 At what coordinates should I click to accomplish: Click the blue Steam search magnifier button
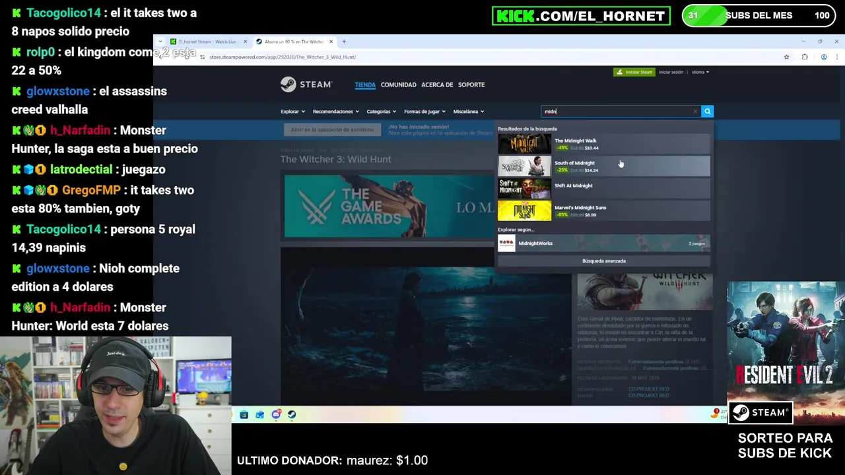[x=707, y=111]
